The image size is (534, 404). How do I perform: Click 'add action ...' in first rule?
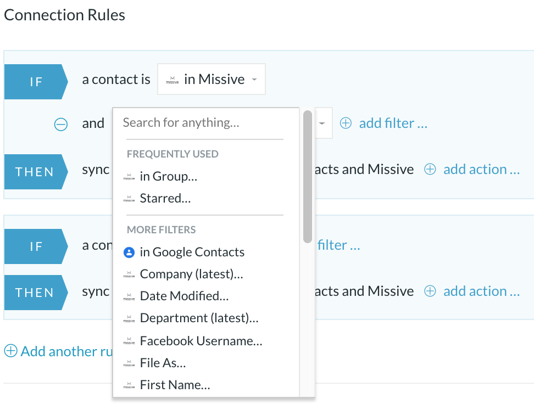click(x=482, y=169)
